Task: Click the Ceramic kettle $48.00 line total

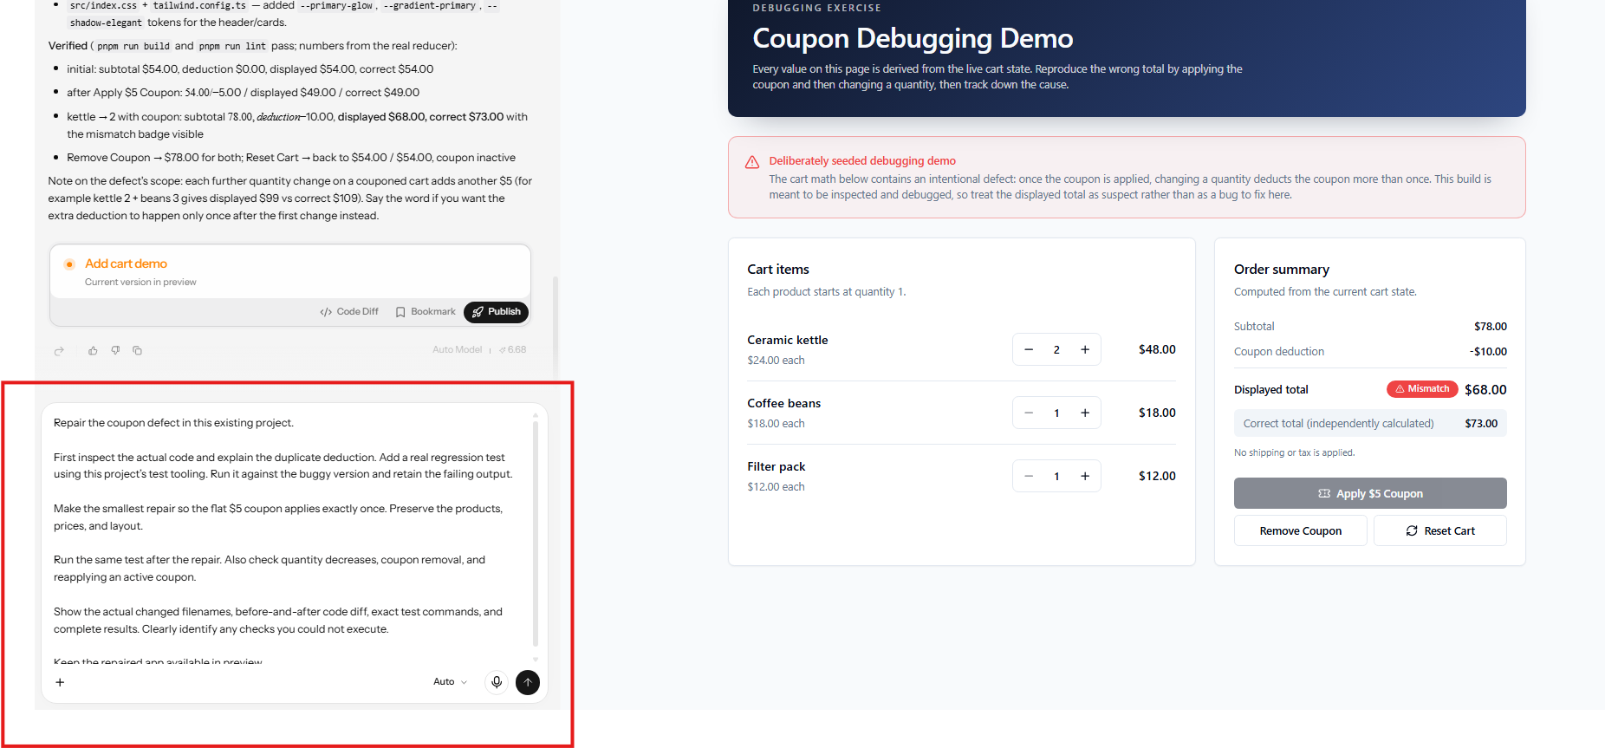Action: [x=1157, y=349]
